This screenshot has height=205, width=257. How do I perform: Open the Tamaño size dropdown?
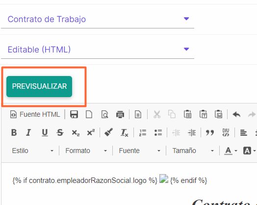point(193,151)
